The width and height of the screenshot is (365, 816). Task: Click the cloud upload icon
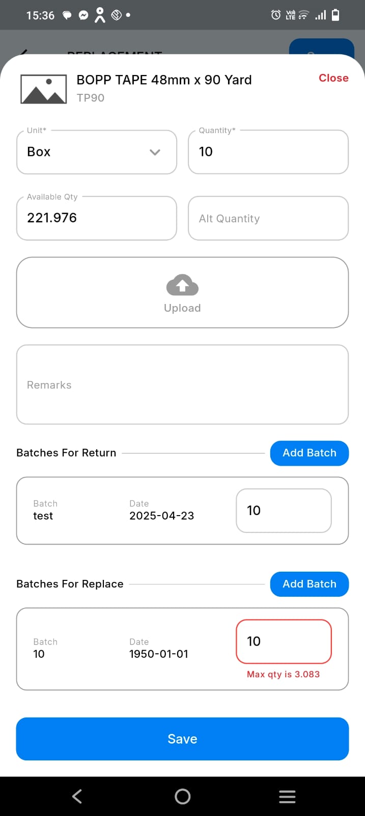click(x=182, y=286)
